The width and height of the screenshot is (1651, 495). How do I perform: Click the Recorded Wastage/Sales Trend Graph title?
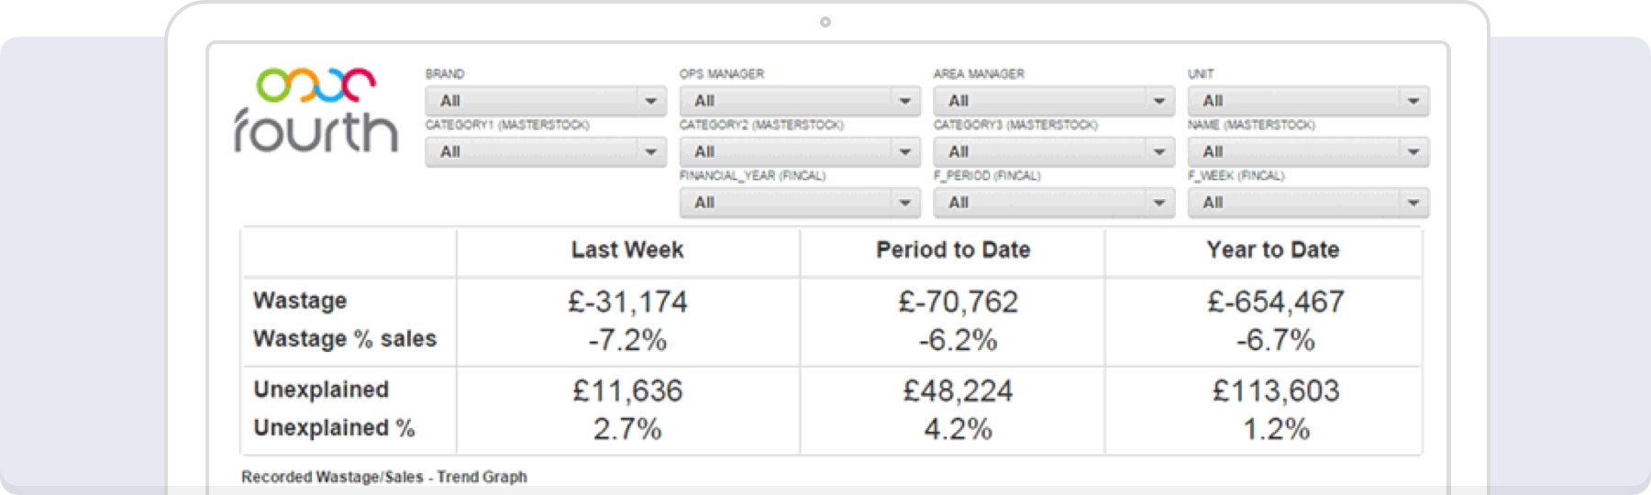[x=384, y=477]
